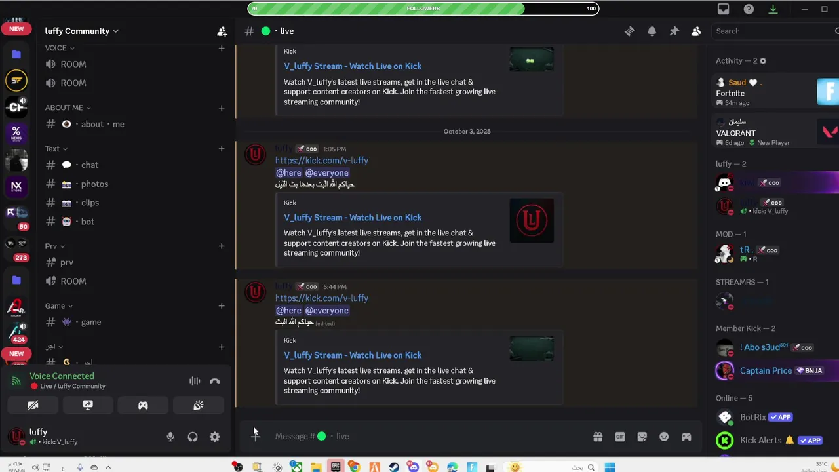Screen dimensions: 839x472
Task: Deafen with the headphones icon
Action: click(193, 437)
